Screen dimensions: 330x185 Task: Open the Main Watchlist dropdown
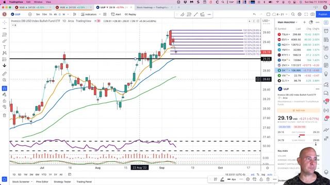(x=287, y=22)
